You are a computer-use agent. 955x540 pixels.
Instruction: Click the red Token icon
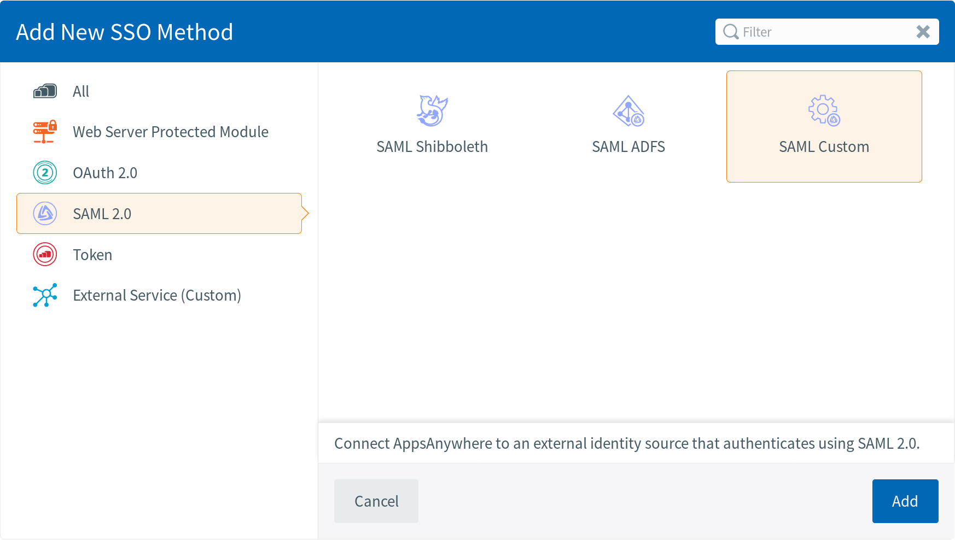point(45,255)
